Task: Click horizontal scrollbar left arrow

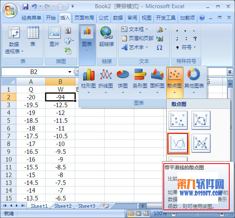Action: [x=142, y=206]
